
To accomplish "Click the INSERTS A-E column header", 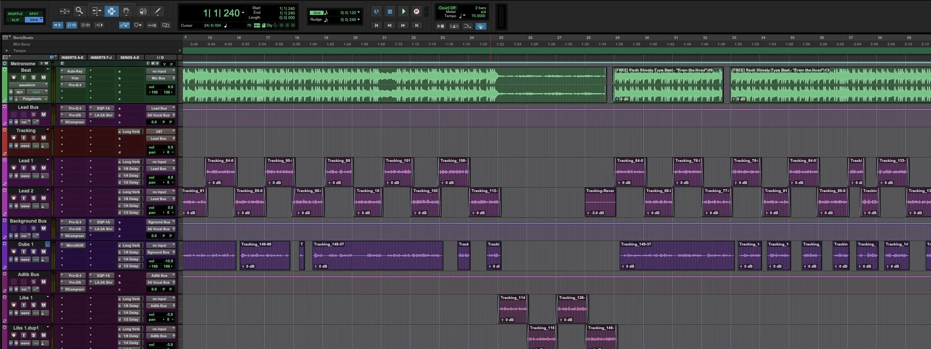I will [72, 58].
